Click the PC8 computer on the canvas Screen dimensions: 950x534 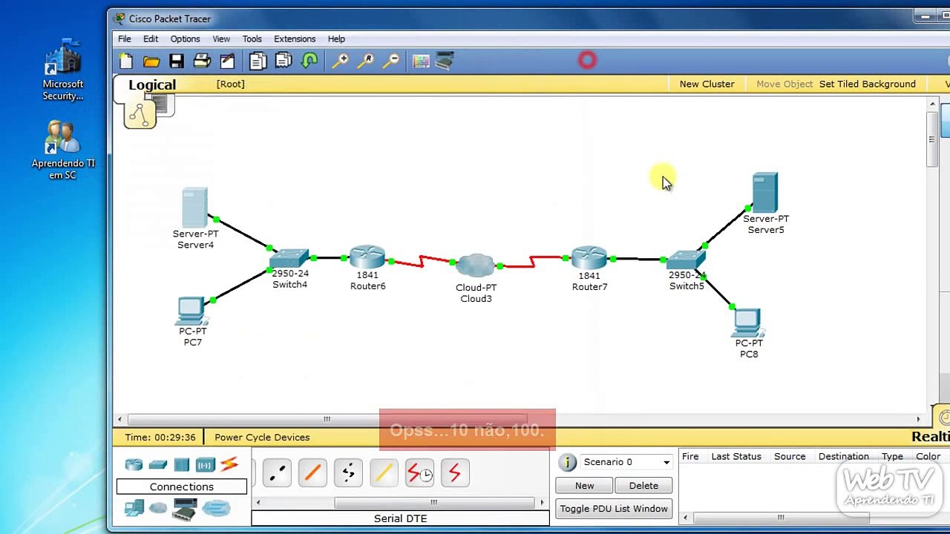[747, 323]
